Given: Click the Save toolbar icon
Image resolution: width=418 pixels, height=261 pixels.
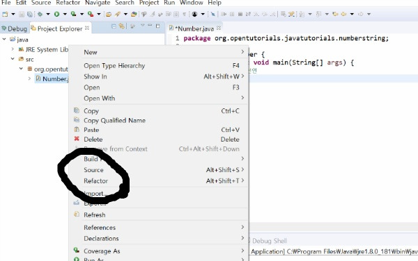Looking at the screenshot, I should pos(22,14).
